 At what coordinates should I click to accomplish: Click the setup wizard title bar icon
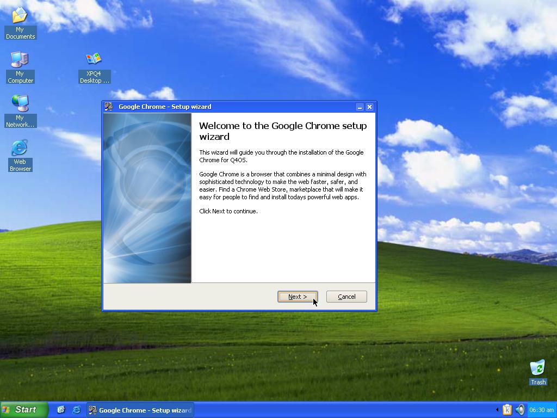coord(109,107)
